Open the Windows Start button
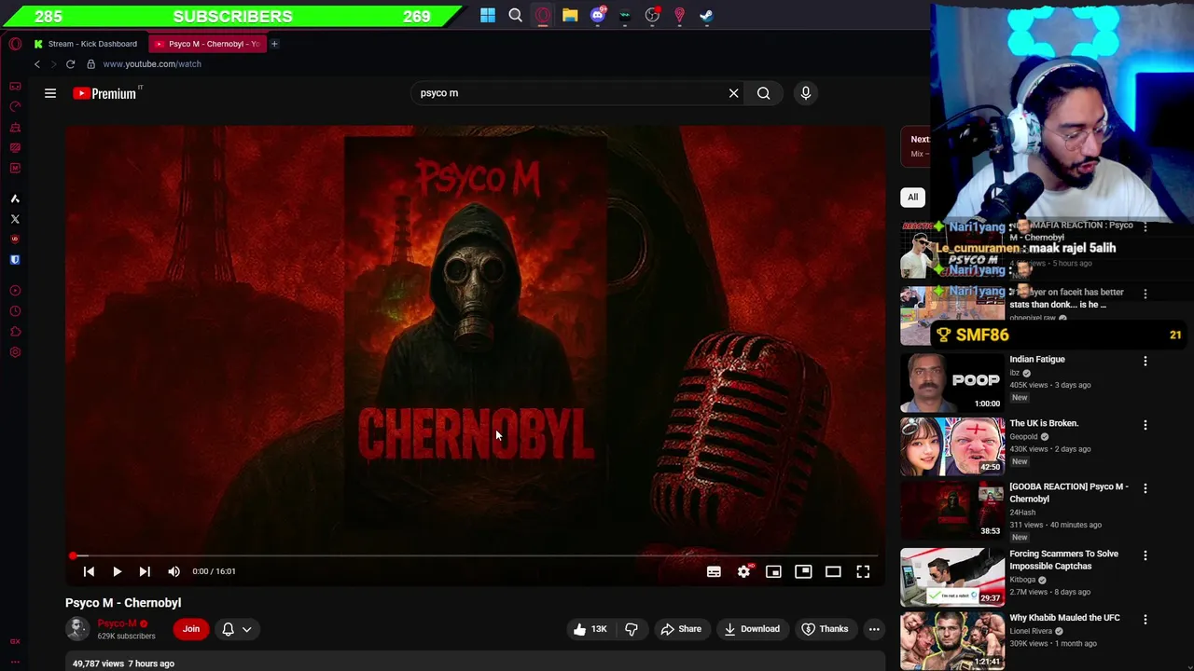The height and width of the screenshot is (671, 1194). [488, 15]
